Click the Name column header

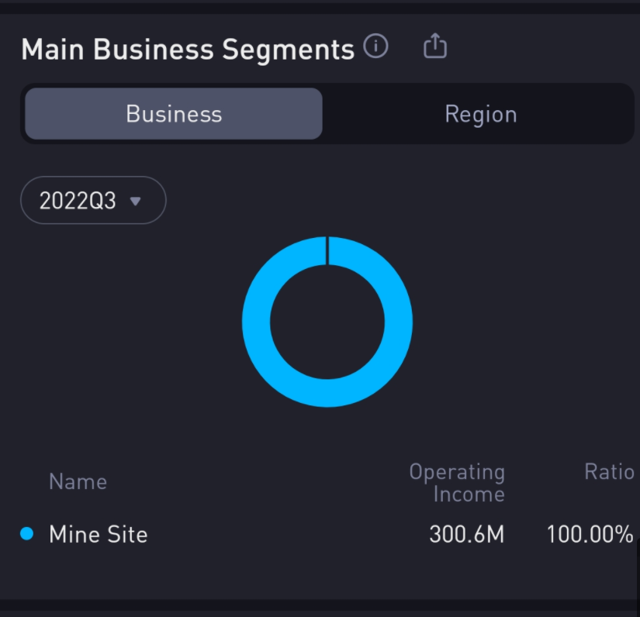pyautogui.click(x=78, y=481)
